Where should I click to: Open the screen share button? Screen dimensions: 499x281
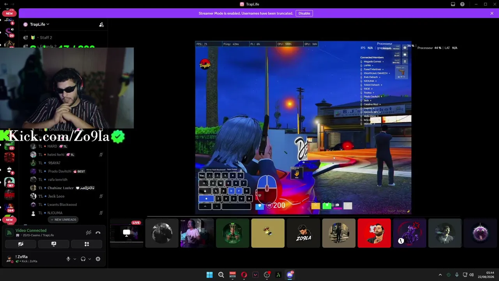[x=54, y=244]
